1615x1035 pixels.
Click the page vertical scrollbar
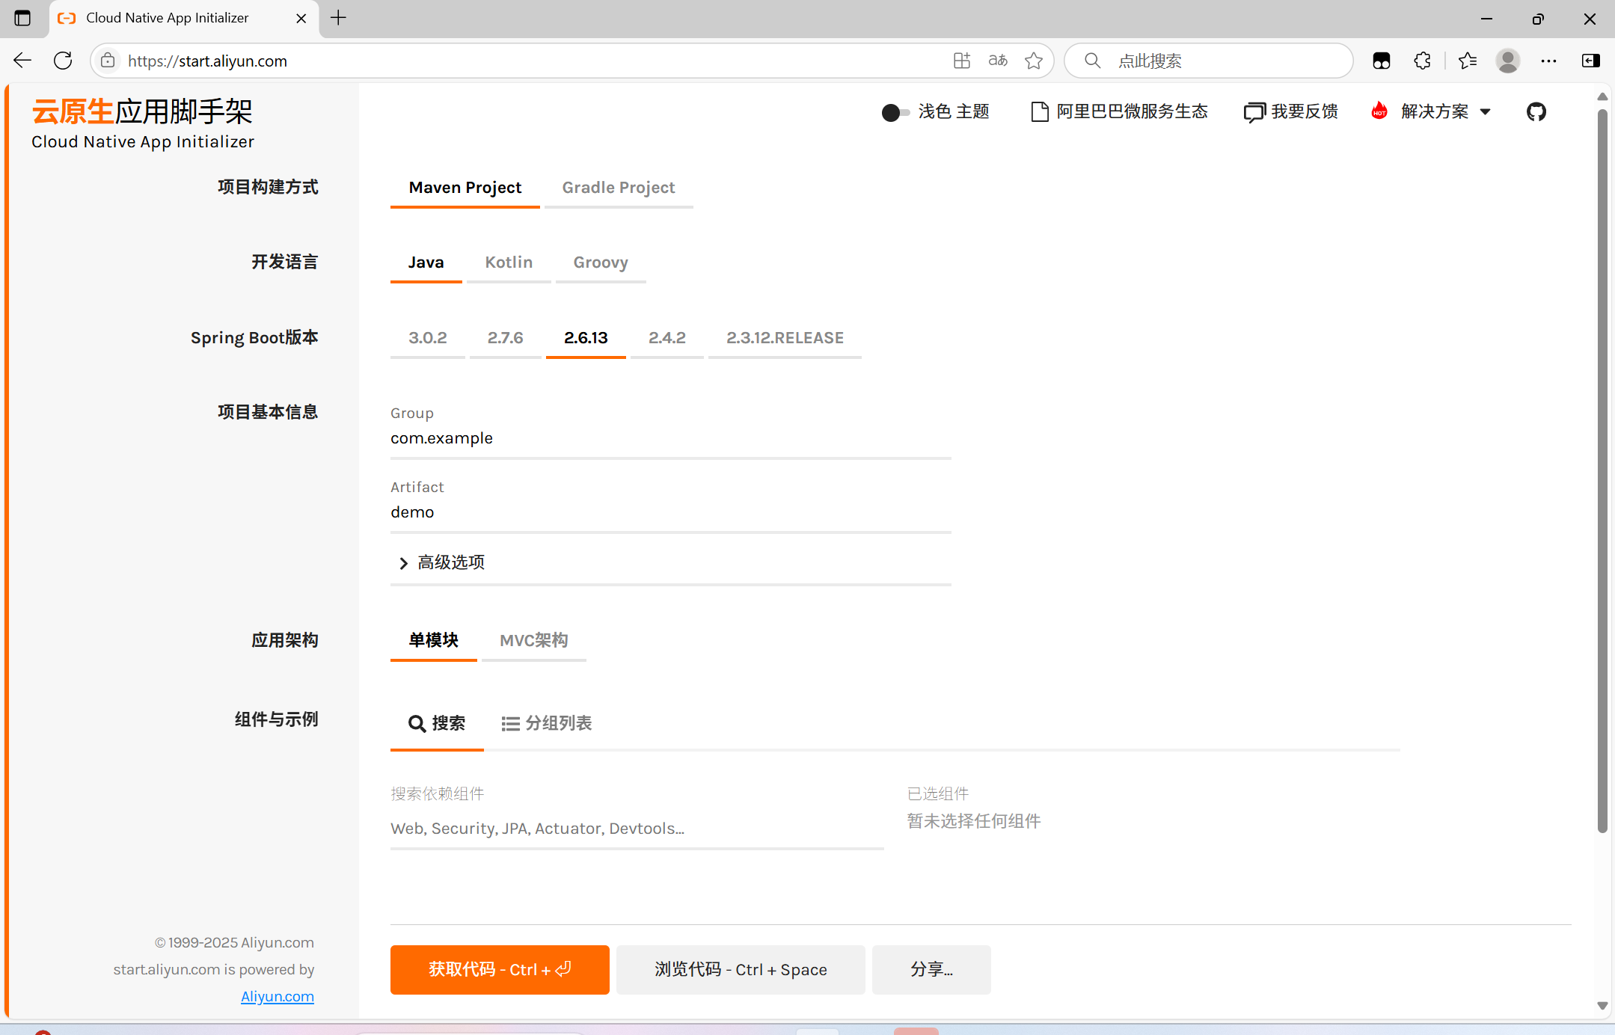pyautogui.click(x=1602, y=471)
